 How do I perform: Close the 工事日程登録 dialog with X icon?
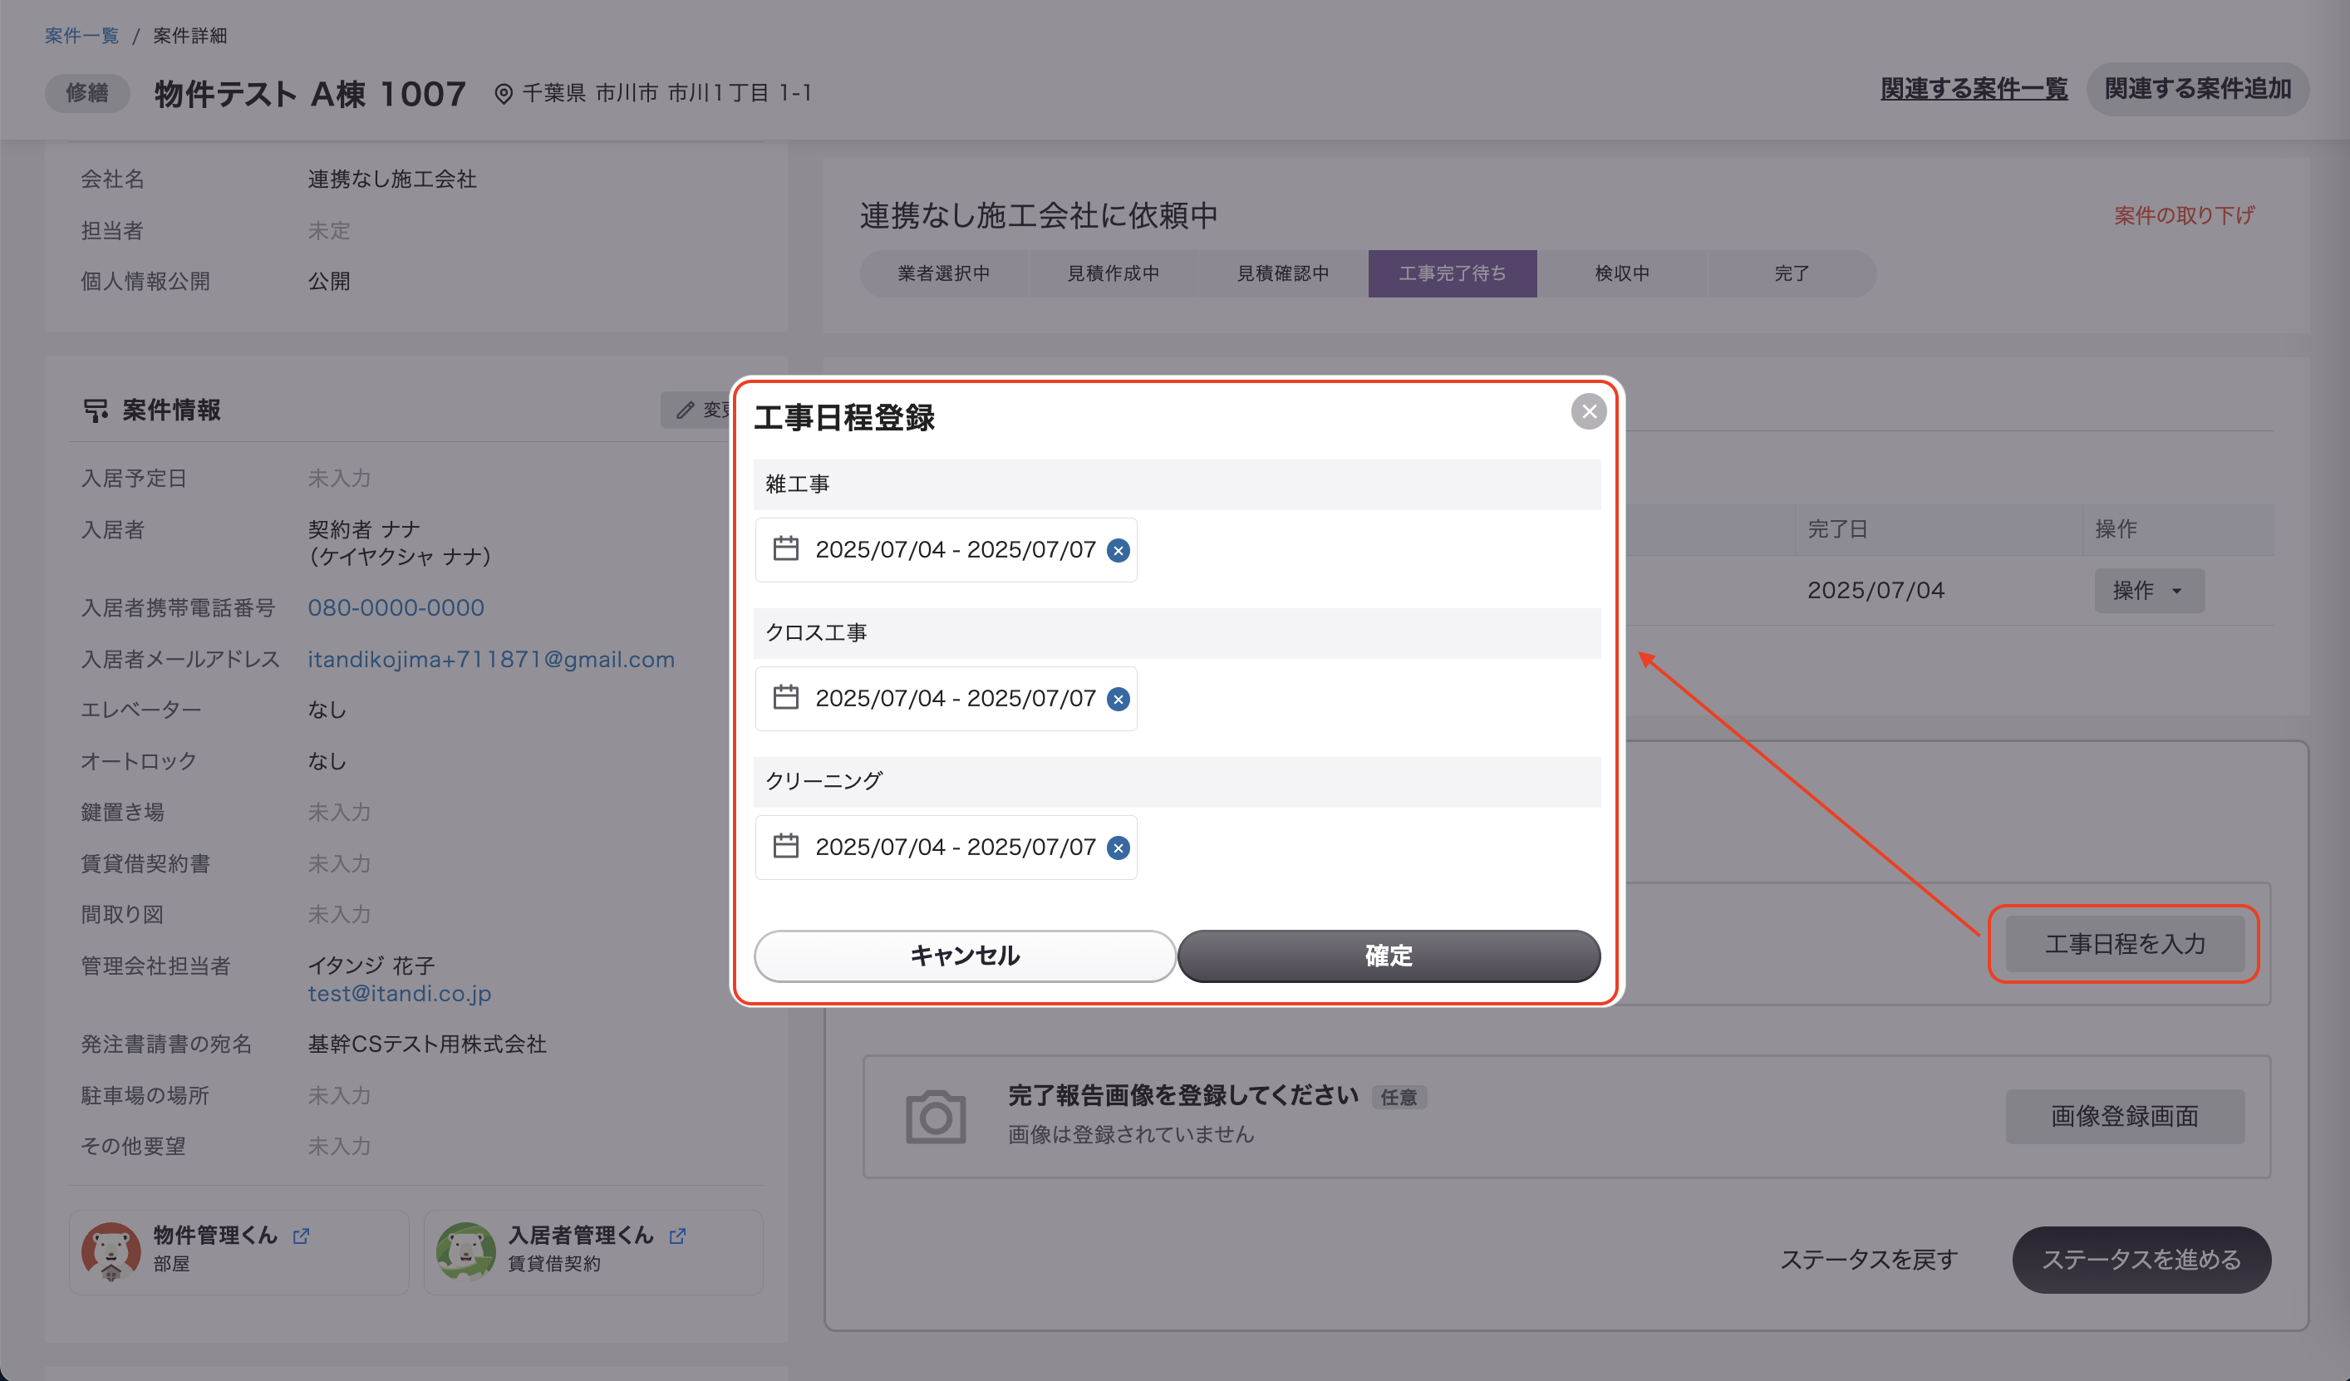(x=1588, y=411)
